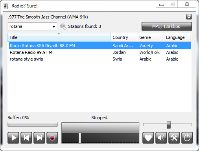Viewport: 199px width, 151px height.
Task: Click the white marker in the spectrum display
Action: 80,138
